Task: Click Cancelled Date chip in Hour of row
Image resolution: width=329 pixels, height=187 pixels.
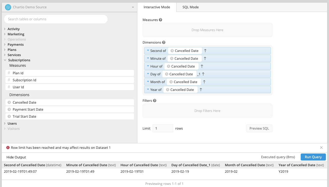Action: point(181,66)
